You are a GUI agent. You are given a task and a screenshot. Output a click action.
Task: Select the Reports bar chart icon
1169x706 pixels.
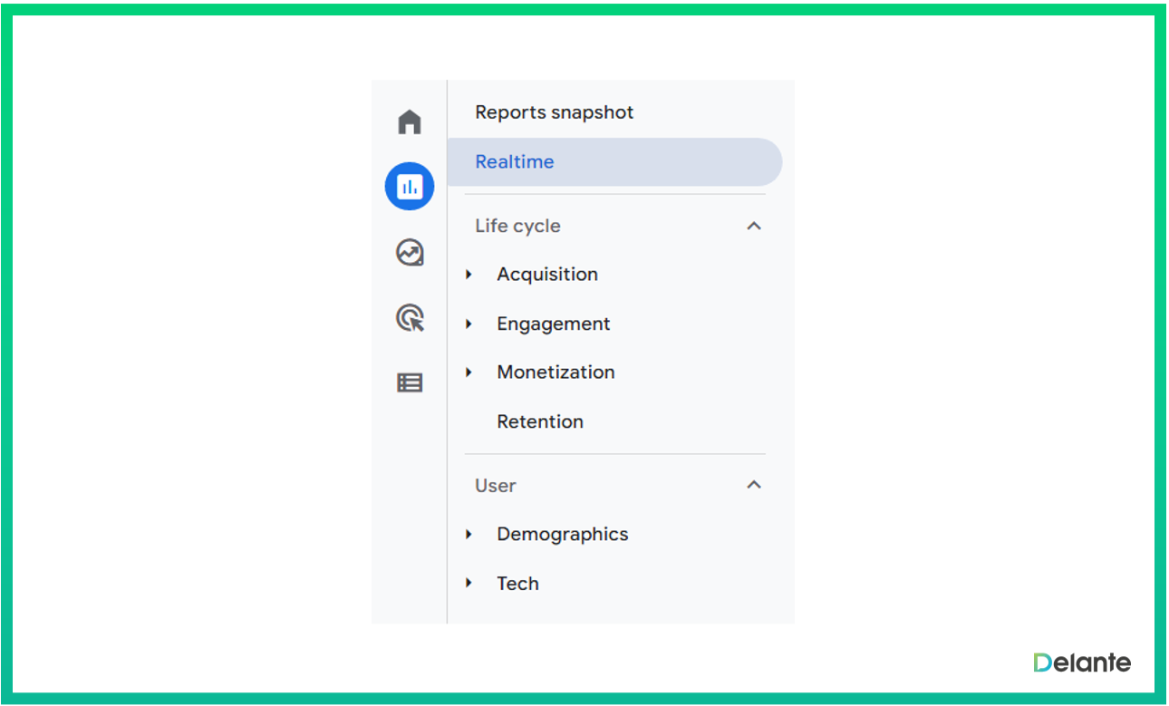point(410,187)
